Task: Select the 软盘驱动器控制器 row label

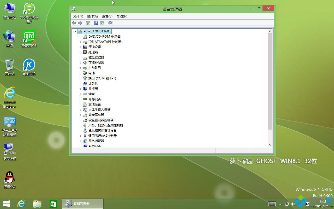Action: point(101,120)
